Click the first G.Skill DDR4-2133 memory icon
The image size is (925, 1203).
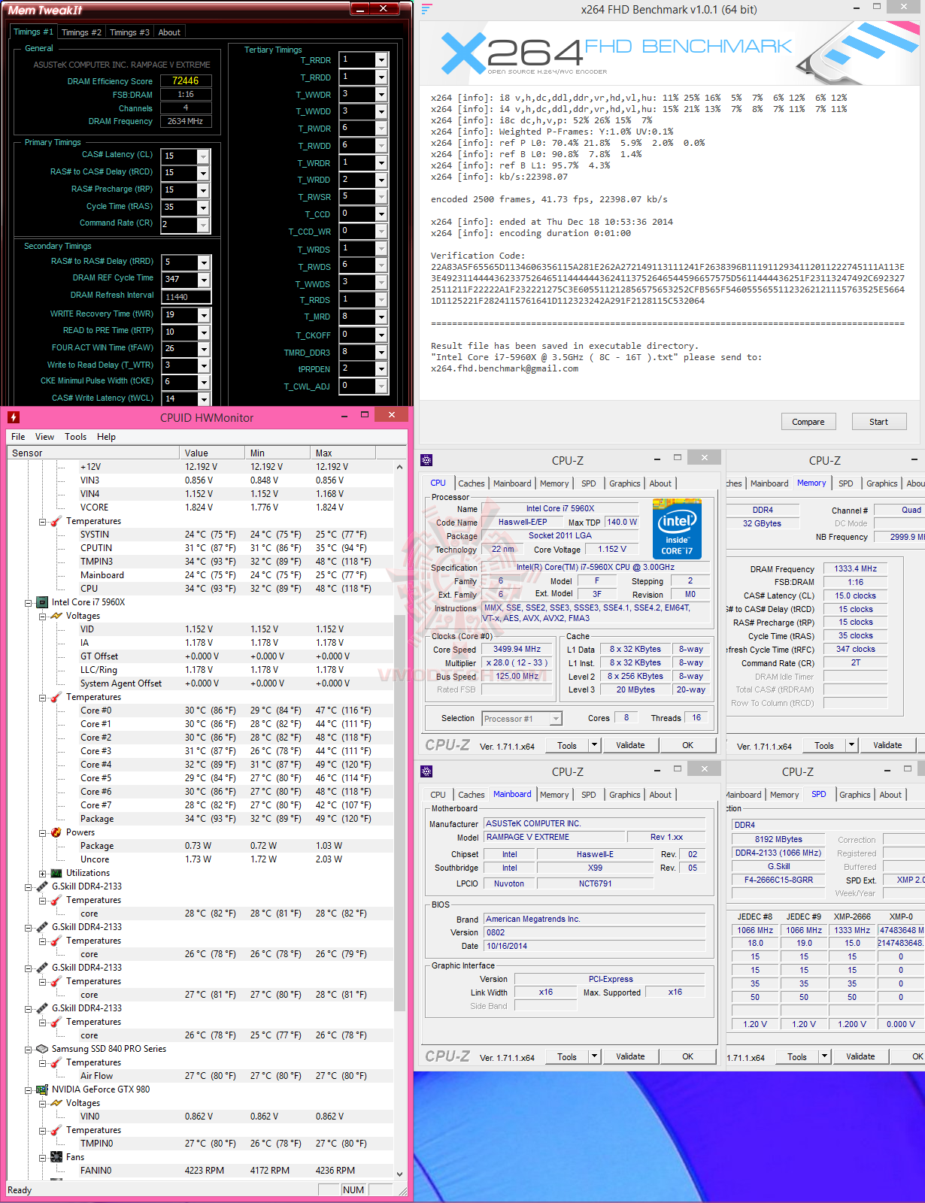43,886
